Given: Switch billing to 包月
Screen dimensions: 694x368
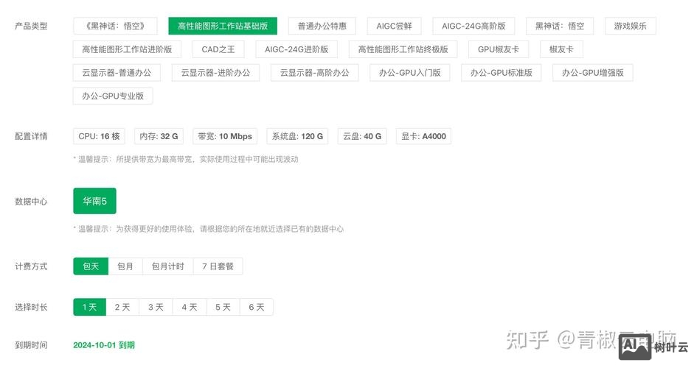Looking at the screenshot, I should tap(125, 266).
